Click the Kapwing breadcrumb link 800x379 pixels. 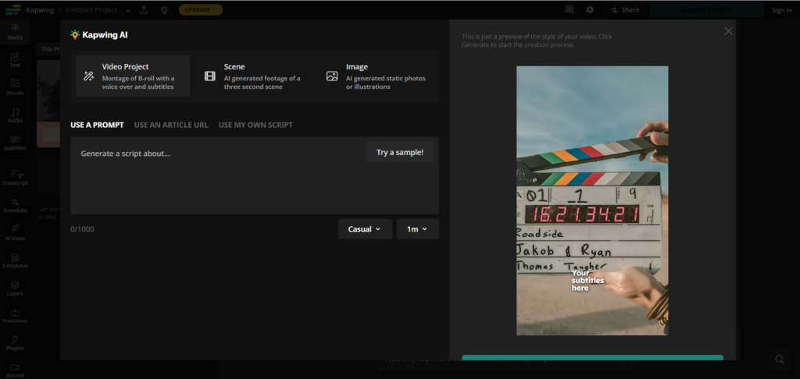pos(40,9)
